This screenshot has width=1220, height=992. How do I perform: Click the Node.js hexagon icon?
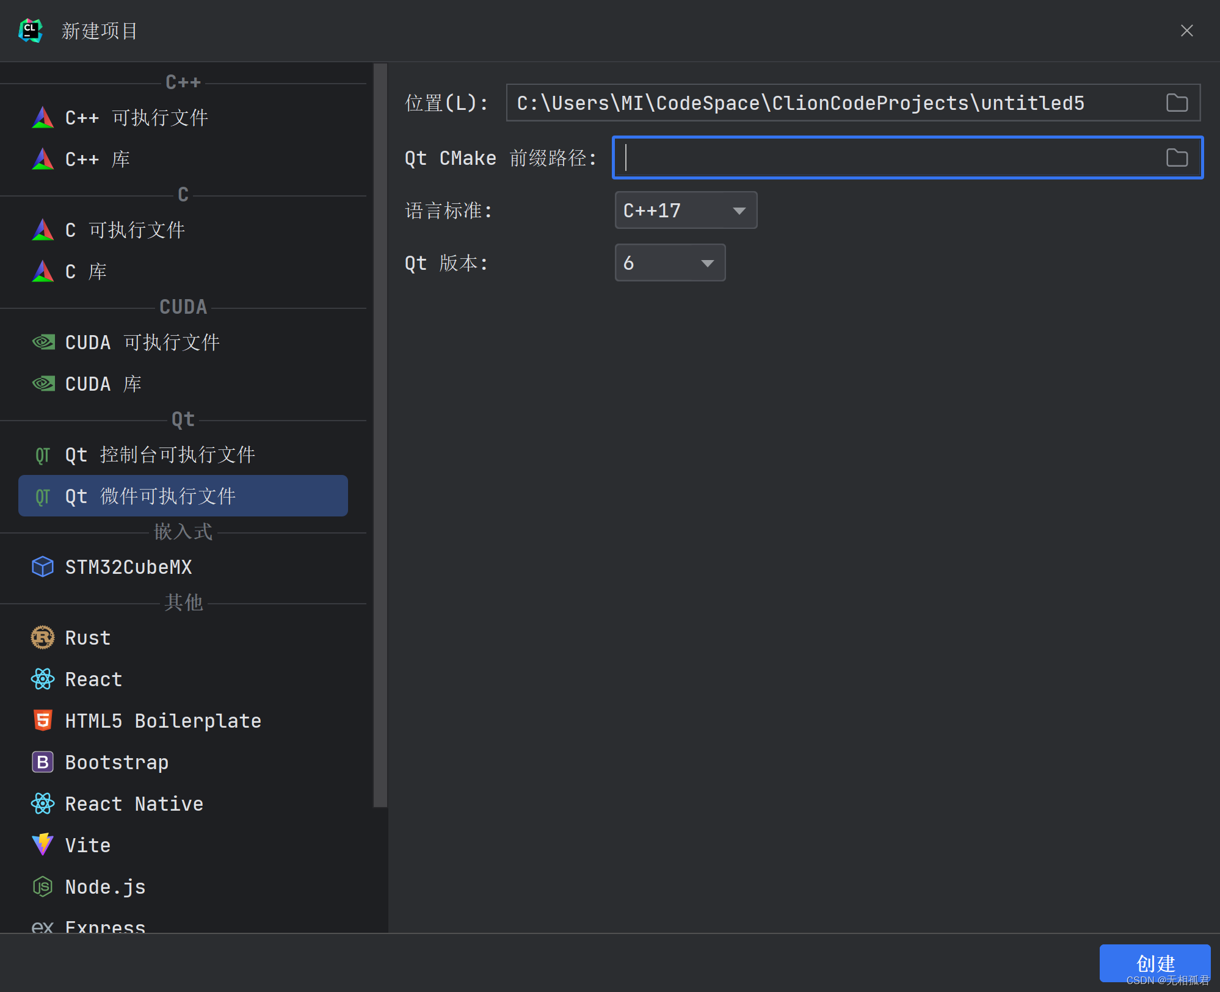point(43,886)
